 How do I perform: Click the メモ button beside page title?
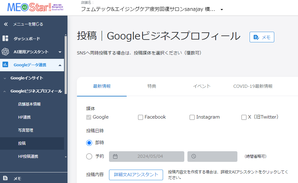(x=262, y=37)
